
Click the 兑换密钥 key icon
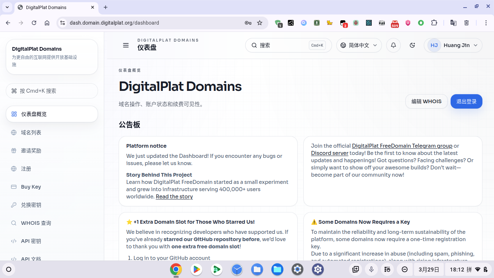pos(14,205)
